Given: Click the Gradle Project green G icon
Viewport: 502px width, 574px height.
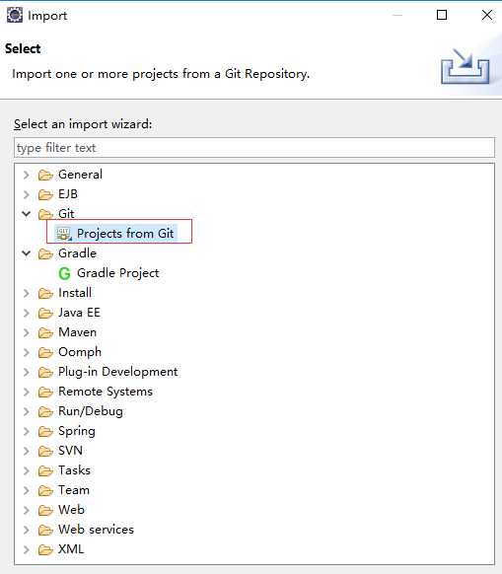Looking at the screenshot, I should pyautogui.click(x=64, y=273).
